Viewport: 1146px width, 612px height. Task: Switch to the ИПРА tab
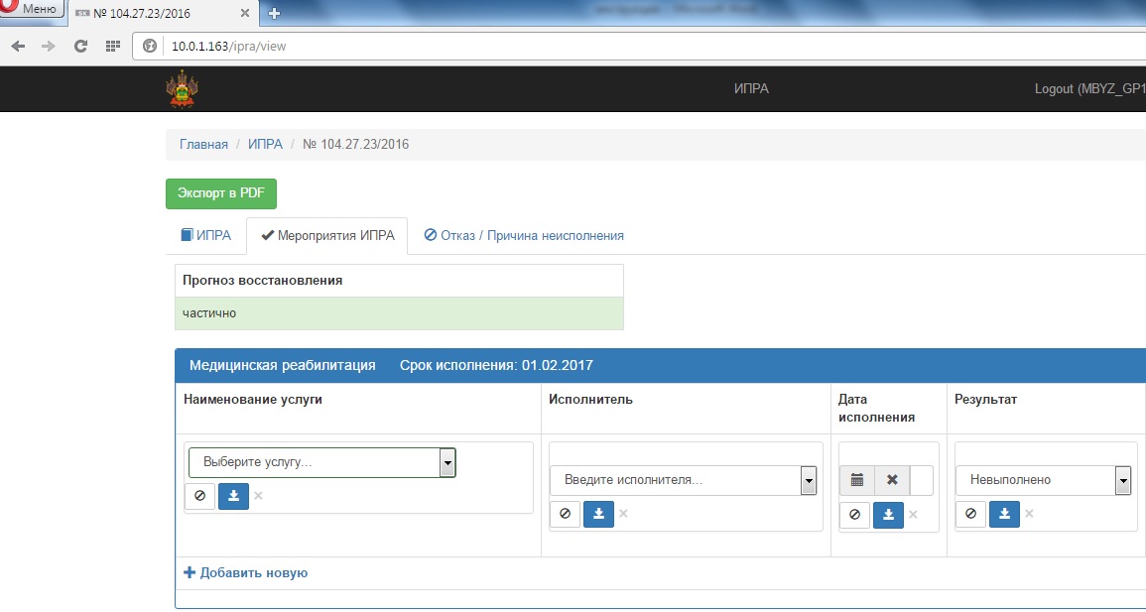(205, 236)
